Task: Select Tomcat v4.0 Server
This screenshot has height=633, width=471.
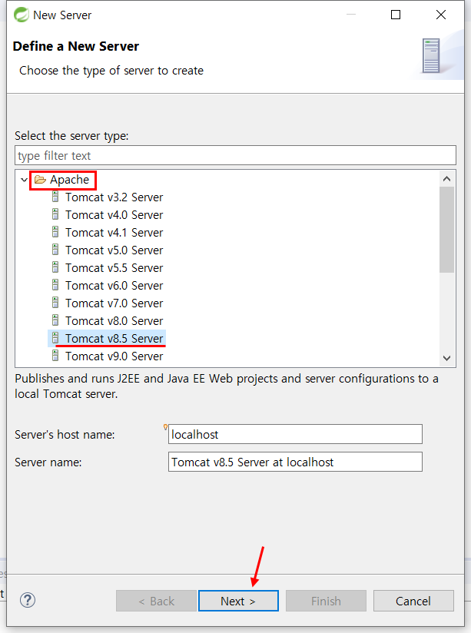Action: point(114,215)
